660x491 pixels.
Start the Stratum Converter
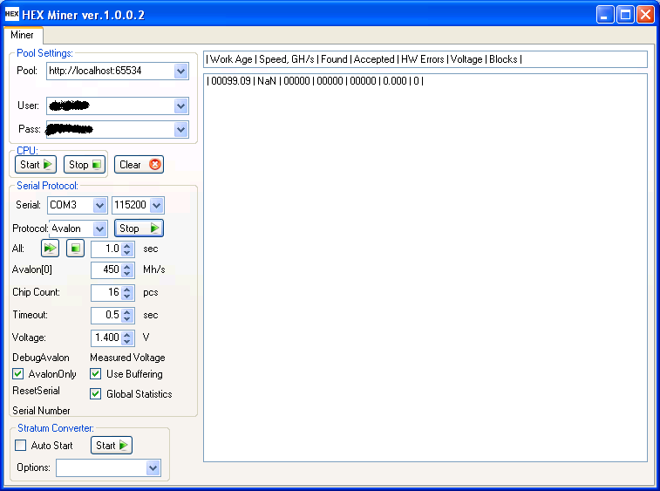(x=111, y=446)
